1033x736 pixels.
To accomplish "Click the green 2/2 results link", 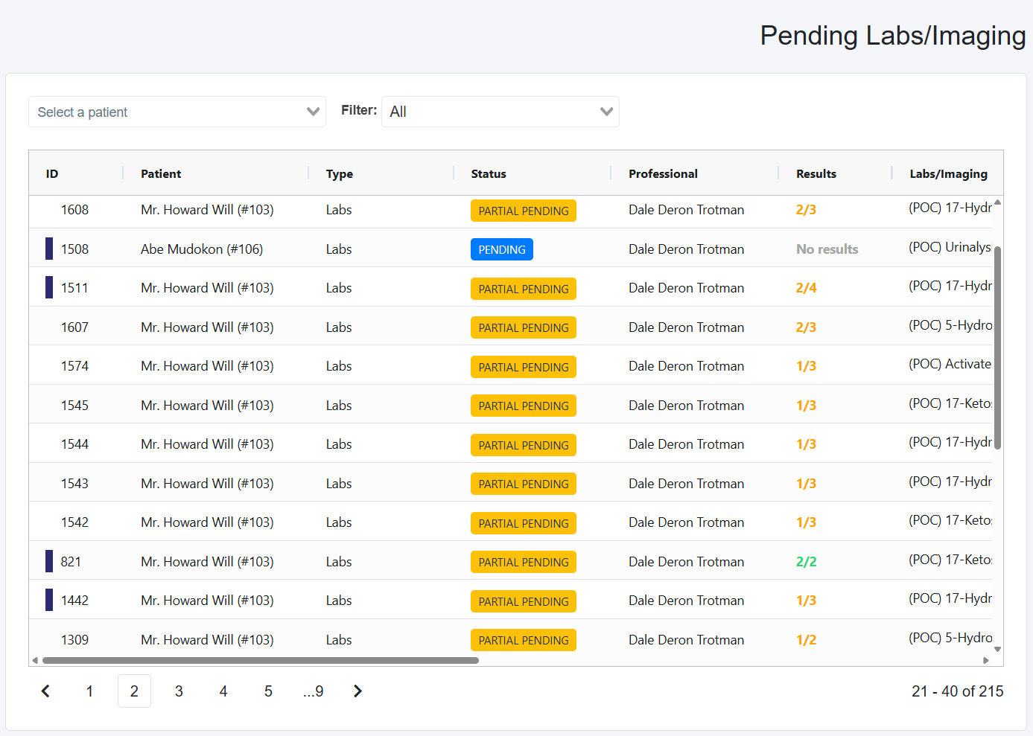I will [x=806, y=562].
